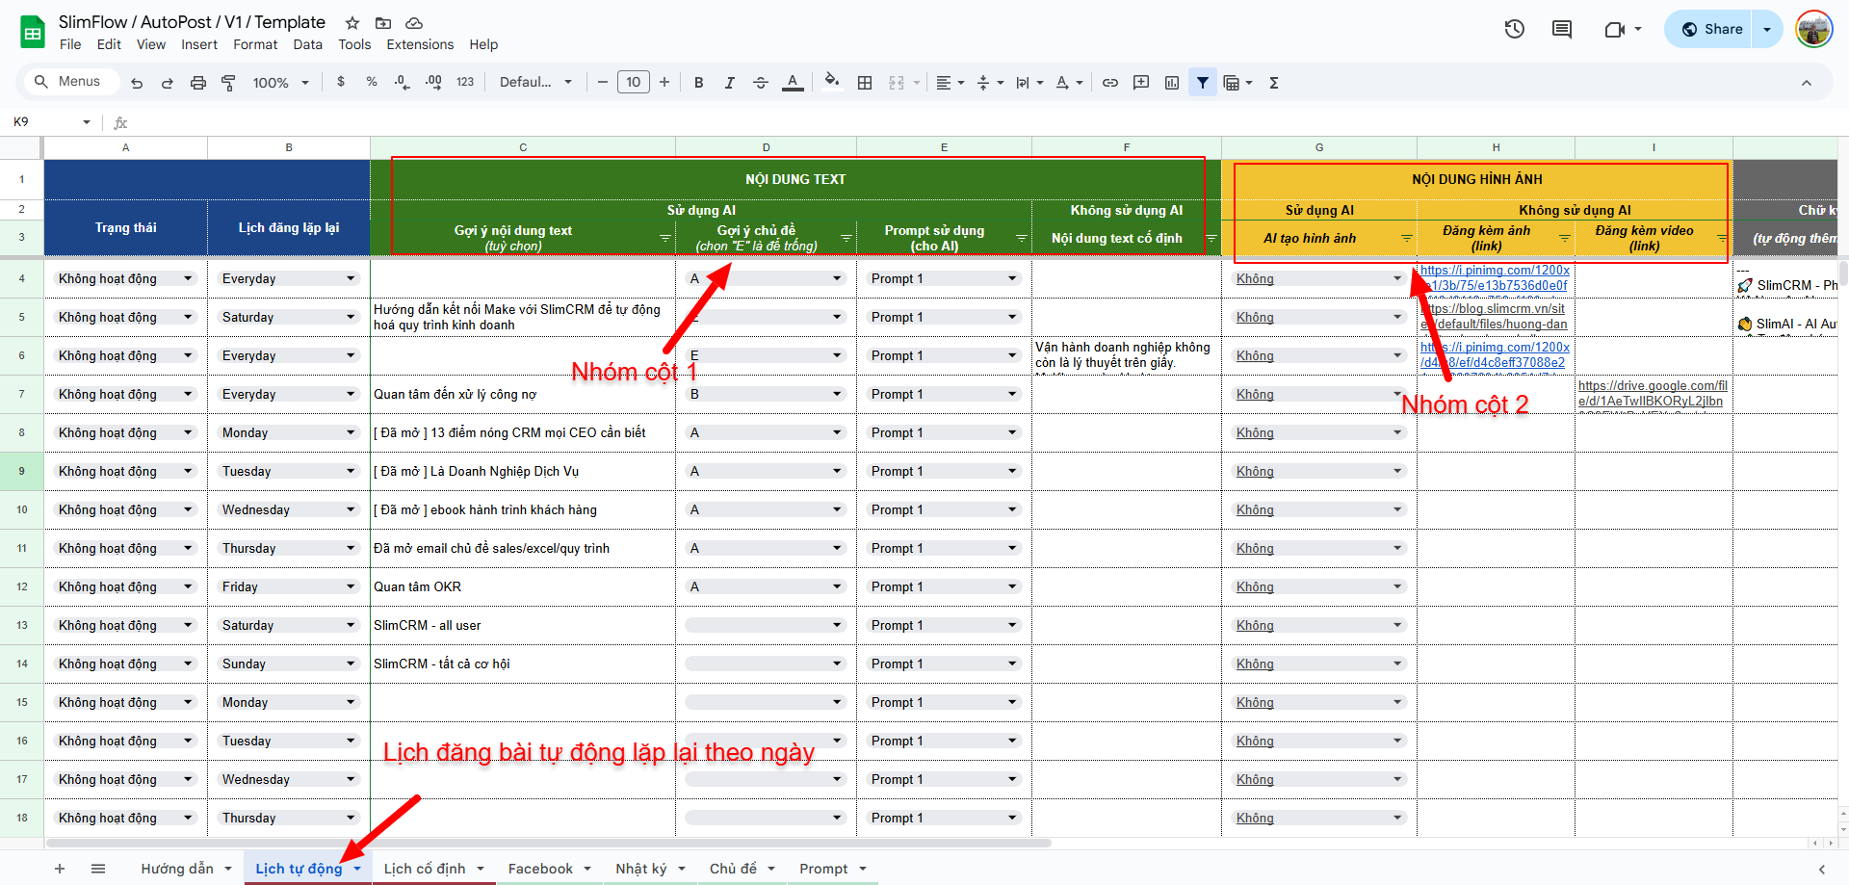Open the Extensions menu
This screenshot has height=885, width=1849.
[419, 44]
